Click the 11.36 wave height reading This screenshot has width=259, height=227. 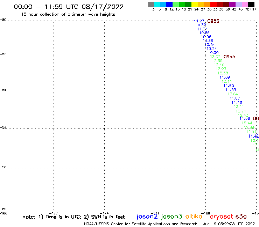208,41
